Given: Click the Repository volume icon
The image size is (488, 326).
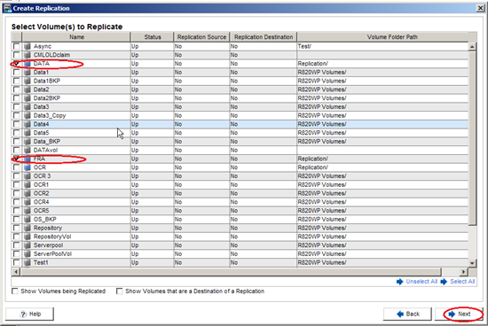Looking at the screenshot, I should [x=28, y=228].
